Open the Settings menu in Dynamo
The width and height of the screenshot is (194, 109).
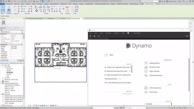pos(116,33)
